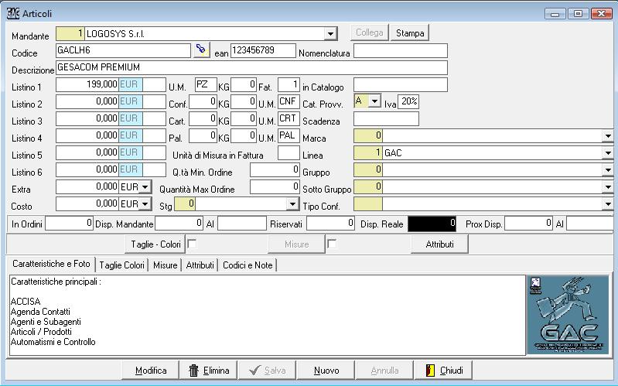Expand the Tipo Conf. dropdown

[608, 204]
